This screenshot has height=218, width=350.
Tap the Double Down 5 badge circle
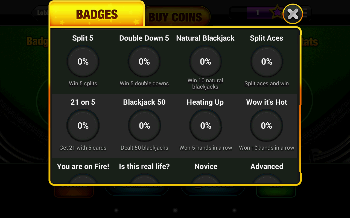[144, 62]
